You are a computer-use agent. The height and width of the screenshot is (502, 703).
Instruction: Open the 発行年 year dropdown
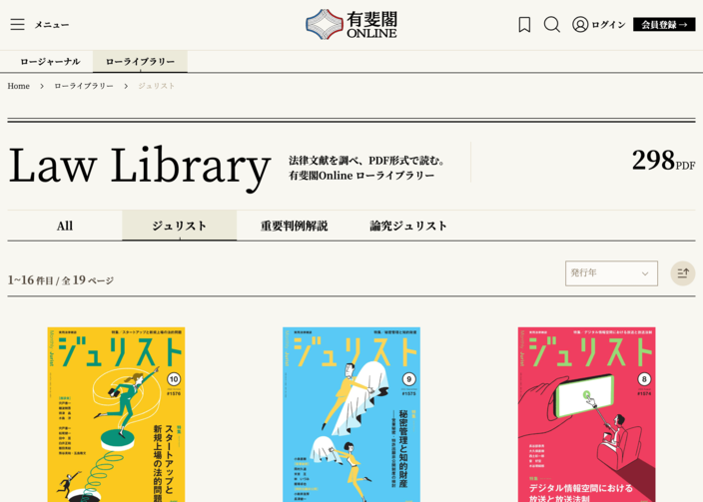coord(611,273)
